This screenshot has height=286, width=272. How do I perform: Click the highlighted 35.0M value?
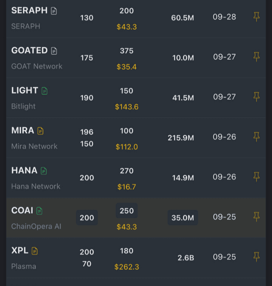pyautogui.click(x=183, y=218)
